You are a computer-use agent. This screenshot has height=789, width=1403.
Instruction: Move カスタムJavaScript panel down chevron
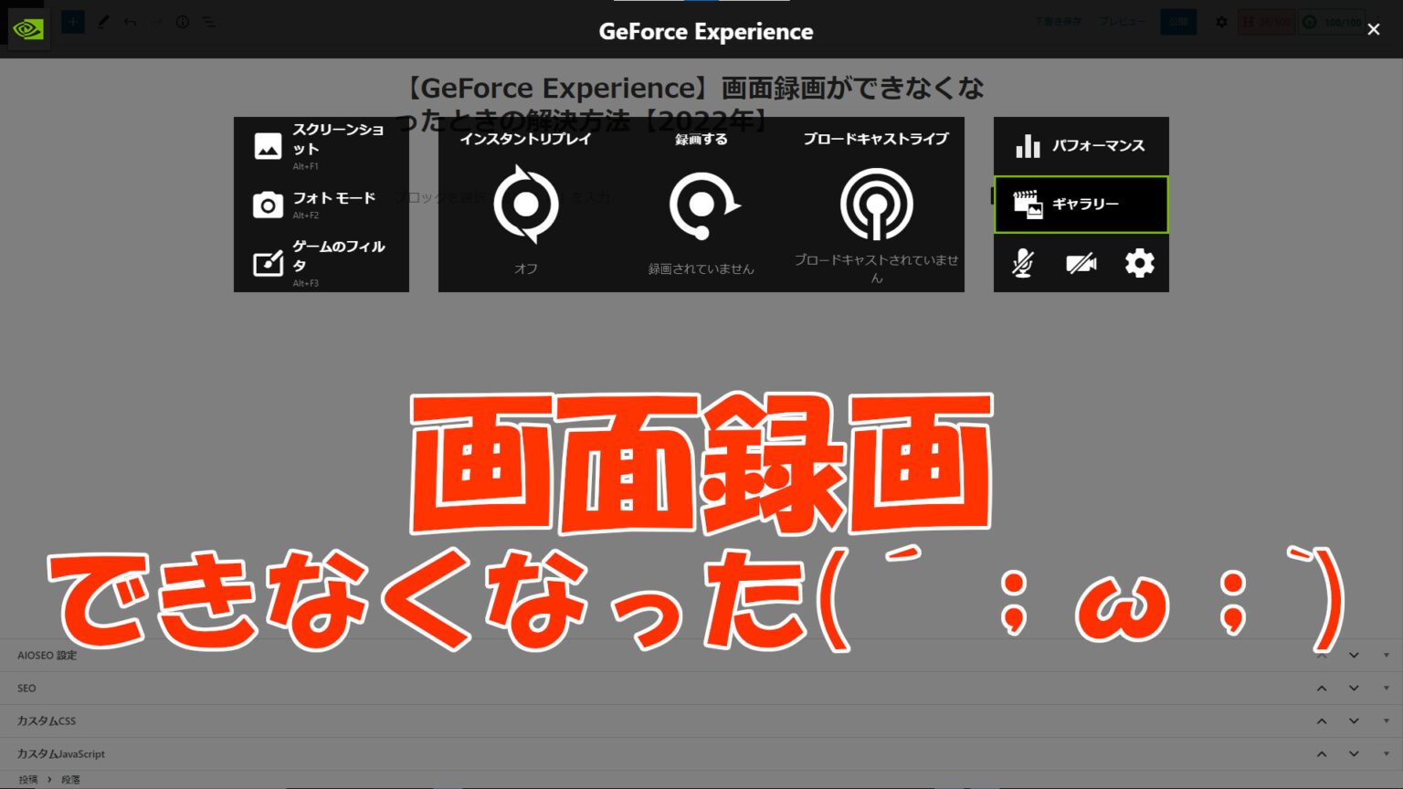pos(1354,754)
